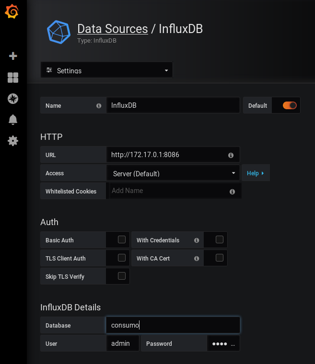Open the Alerting bell icon

pos(13,120)
